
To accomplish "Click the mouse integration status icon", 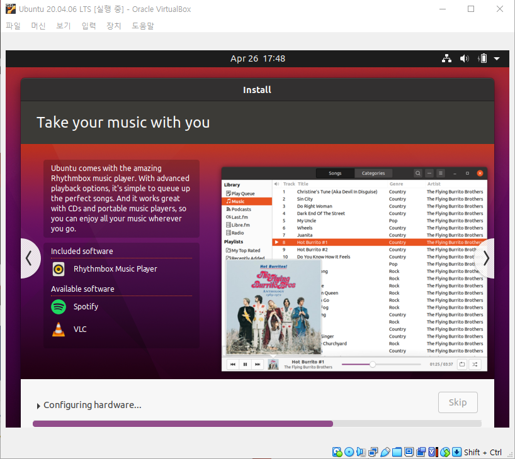I will pyautogui.click(x=445, y=452).
